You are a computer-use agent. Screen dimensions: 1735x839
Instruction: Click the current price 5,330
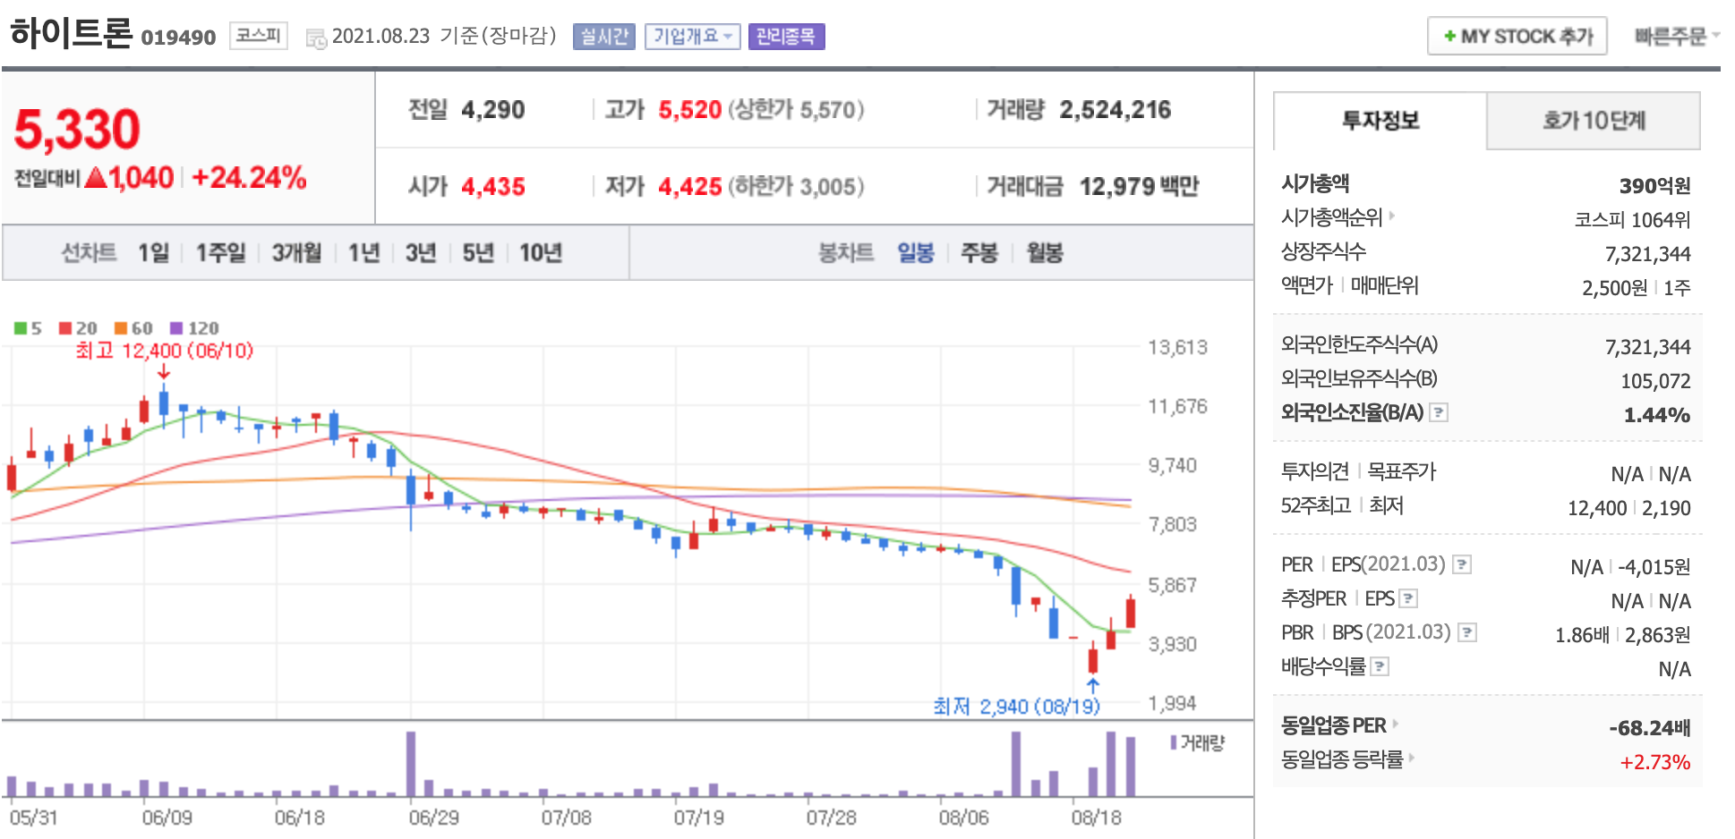[x=77, y=130]
